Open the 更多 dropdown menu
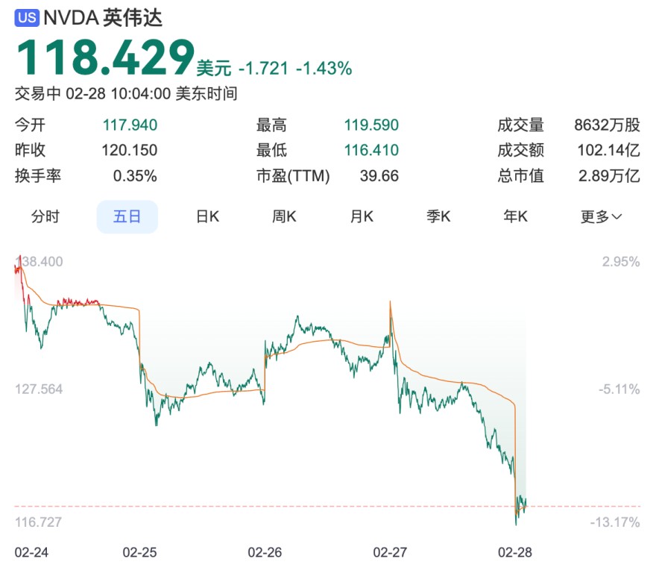The width and height of the screenshot is (656, 576). point(598,216)
